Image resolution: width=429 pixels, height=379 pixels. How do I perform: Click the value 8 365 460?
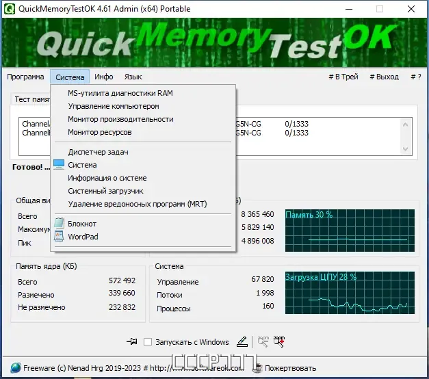pos(257,214)
